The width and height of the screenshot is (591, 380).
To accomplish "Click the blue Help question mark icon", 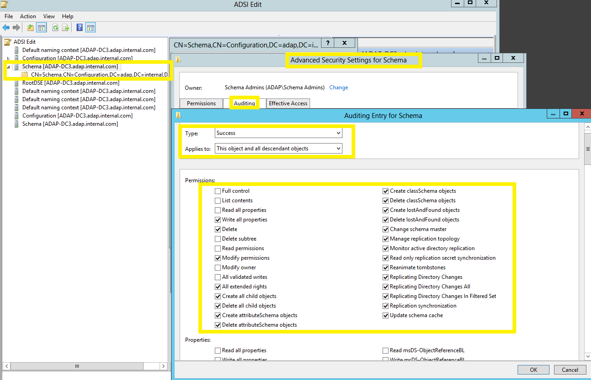I will click(x=80, y=28).
